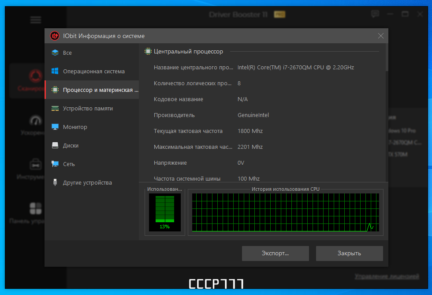Viewport: 432px width, 295px height.
Task: Open "Операционная система" section
Action: click(92, 71)
